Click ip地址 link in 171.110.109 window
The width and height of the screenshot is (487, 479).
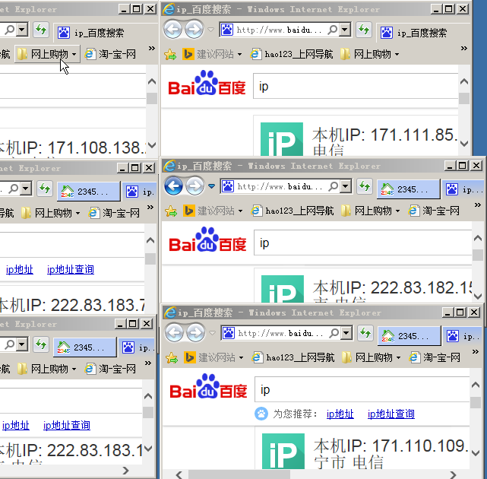[x=340, y=414]
